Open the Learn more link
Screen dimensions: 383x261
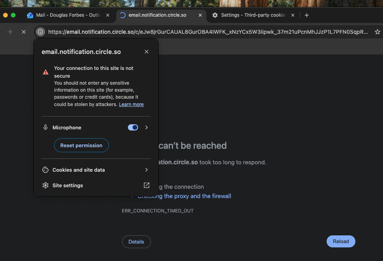click(131, 104)
